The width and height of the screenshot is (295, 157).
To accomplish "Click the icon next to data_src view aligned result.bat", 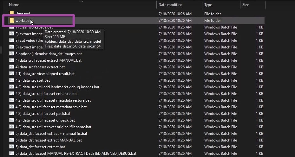I will (12, 74).
